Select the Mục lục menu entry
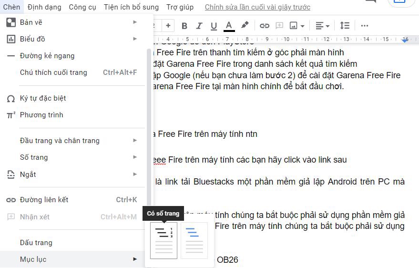419x268 pixels. coord(72,259)
